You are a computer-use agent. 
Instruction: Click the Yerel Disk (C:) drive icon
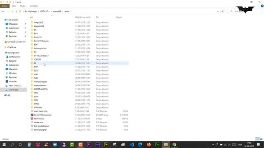tap(7, 86)
